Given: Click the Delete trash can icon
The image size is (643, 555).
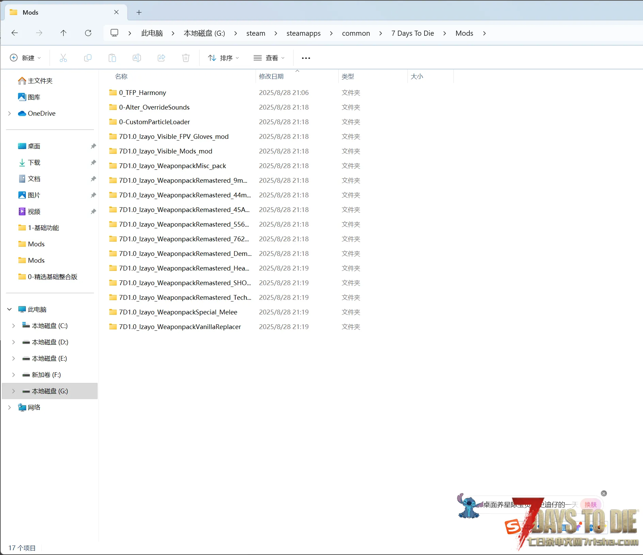Looking at the screenshot, I should [186, 58].
